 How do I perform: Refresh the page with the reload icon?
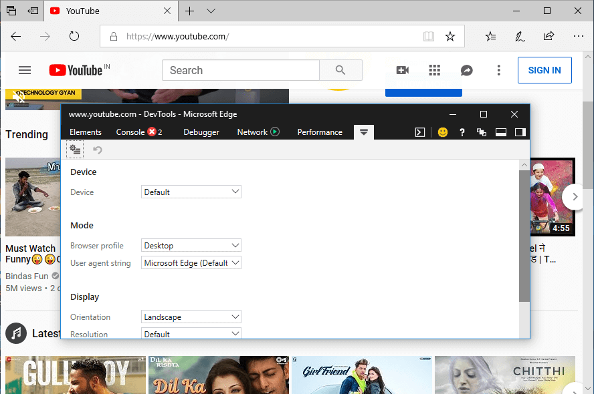pyautogui.click(x=74, y=36)
